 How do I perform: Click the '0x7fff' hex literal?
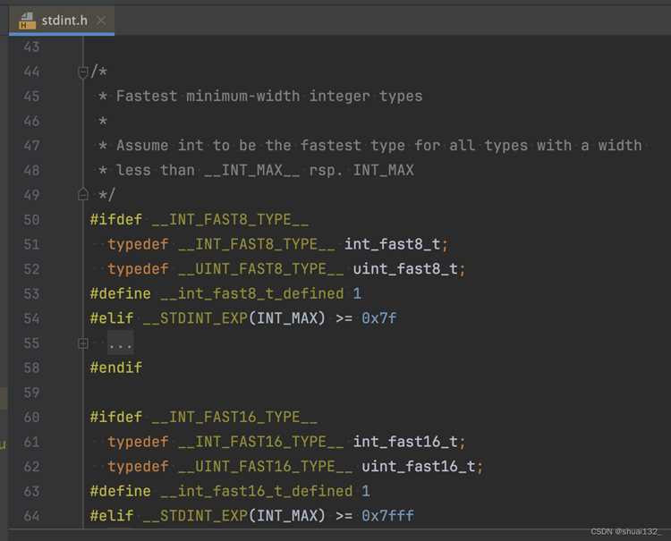[387, 516]
